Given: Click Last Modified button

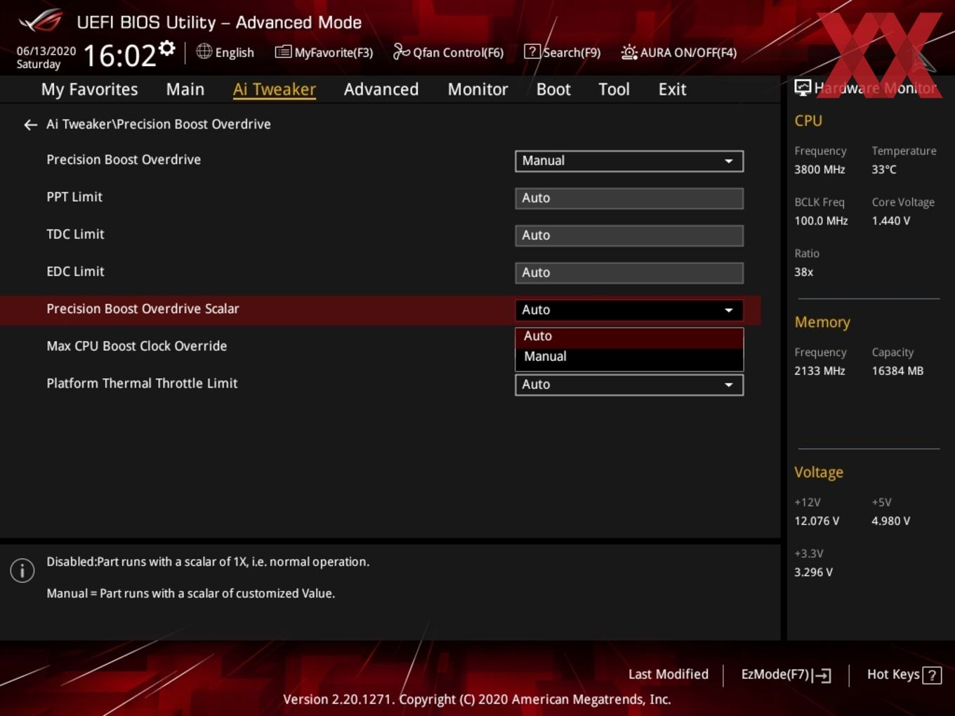Looking at the screenshot, I should 668,675.
